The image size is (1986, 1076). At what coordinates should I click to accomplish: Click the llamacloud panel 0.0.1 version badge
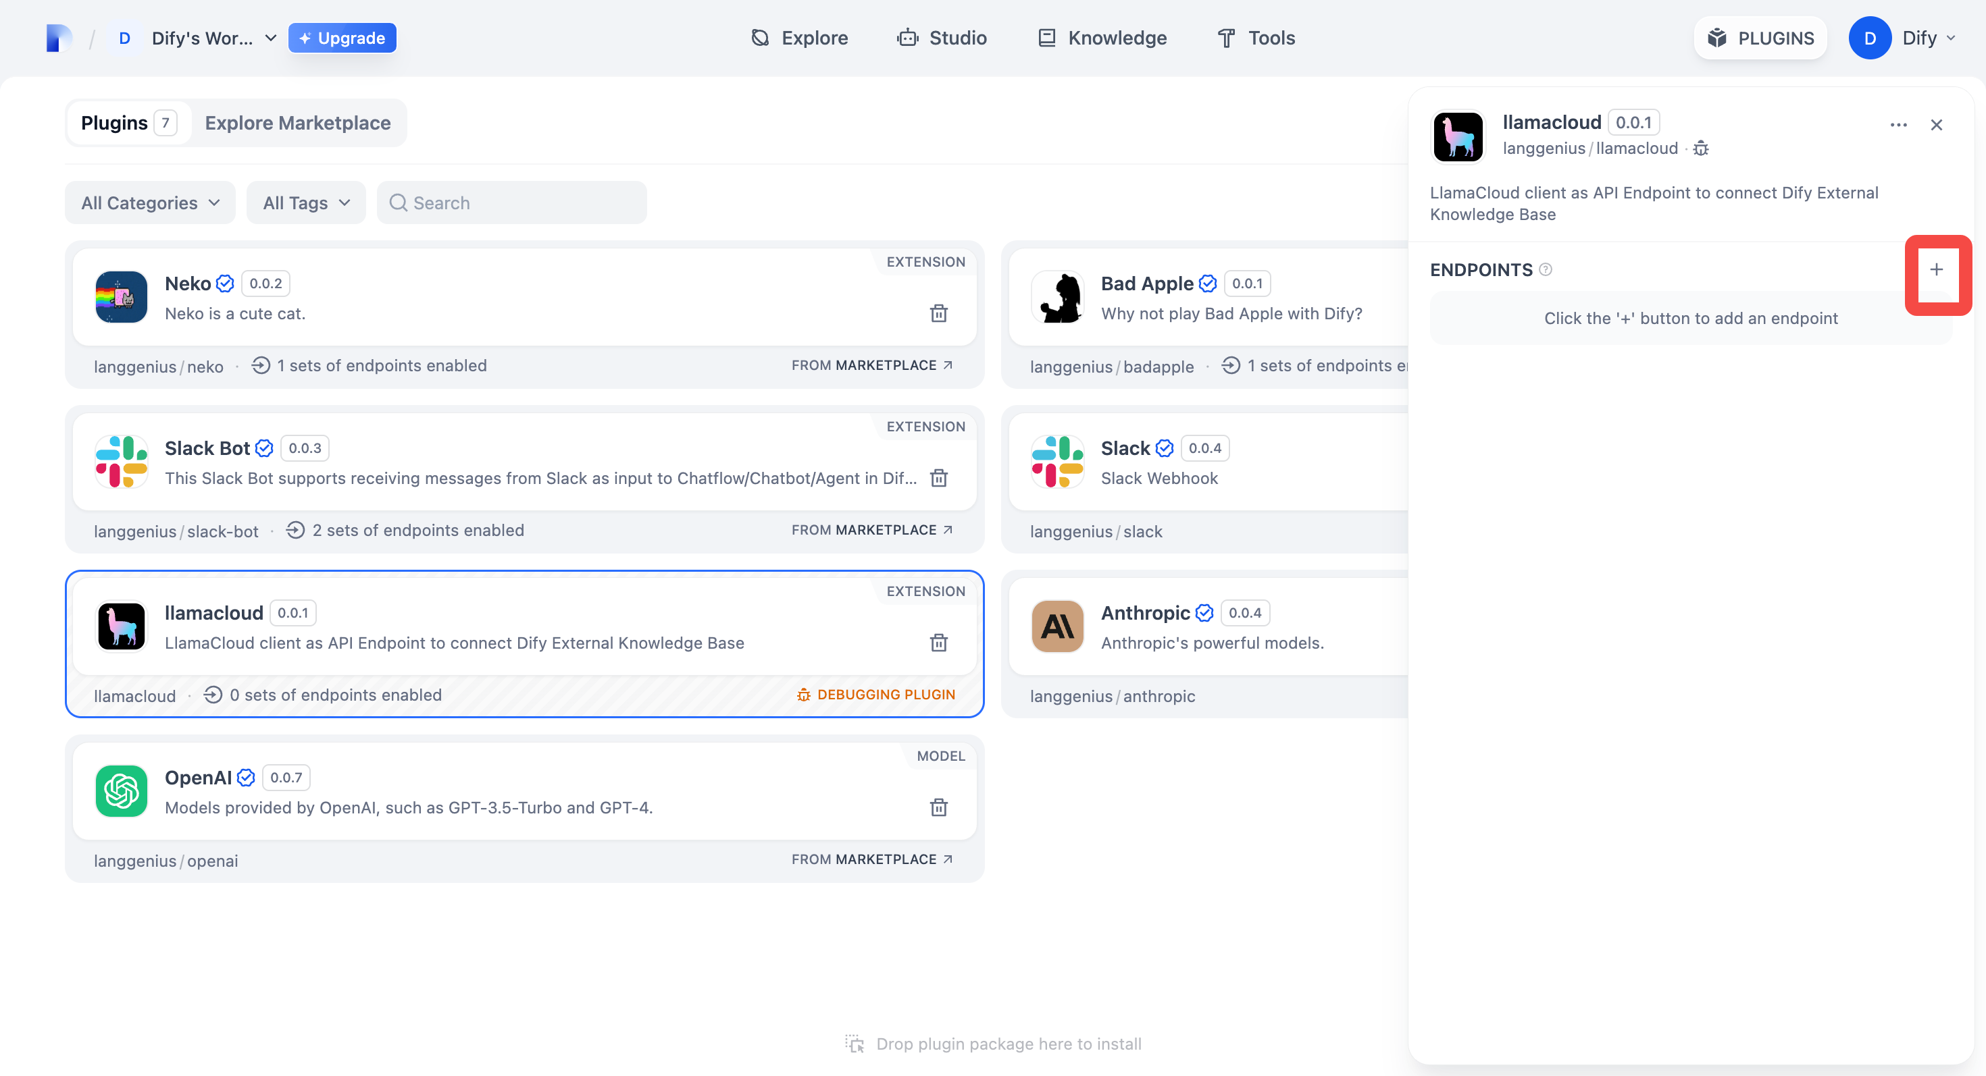pyautogui.click(x=1633, y=122)
